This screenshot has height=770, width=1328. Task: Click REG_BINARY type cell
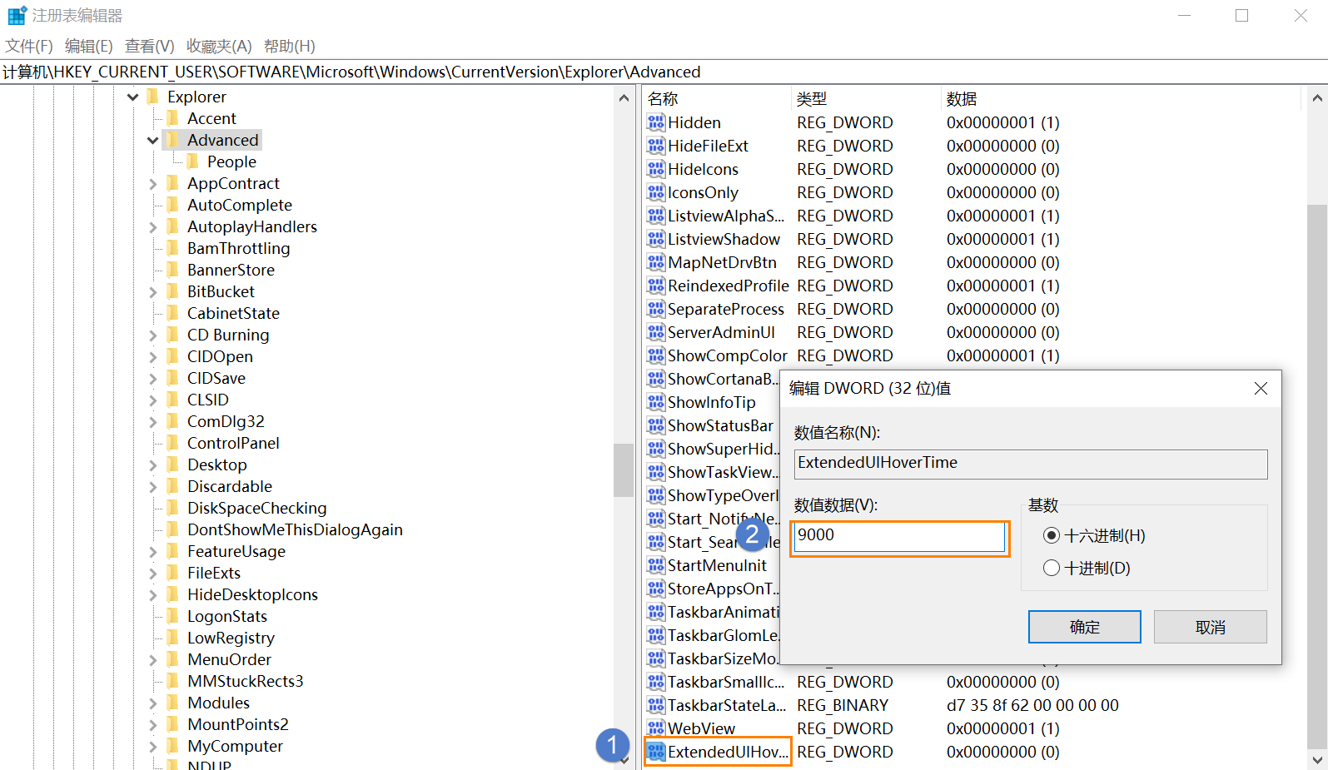[x=843, y=706]
